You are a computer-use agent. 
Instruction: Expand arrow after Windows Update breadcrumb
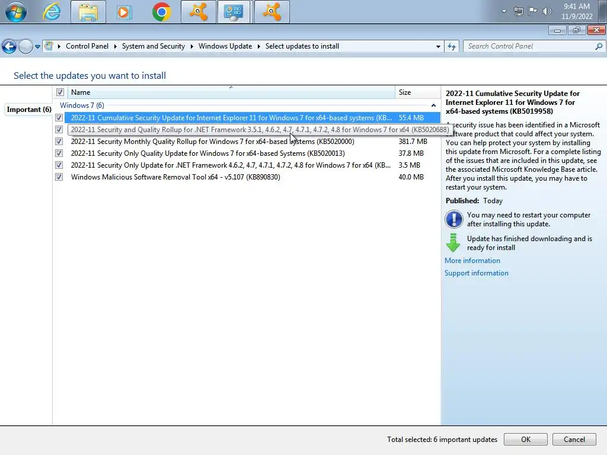pyautogui.click(x=258, y=46)
